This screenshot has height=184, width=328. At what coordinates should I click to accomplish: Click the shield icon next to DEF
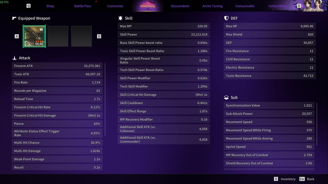coord(226,18)
